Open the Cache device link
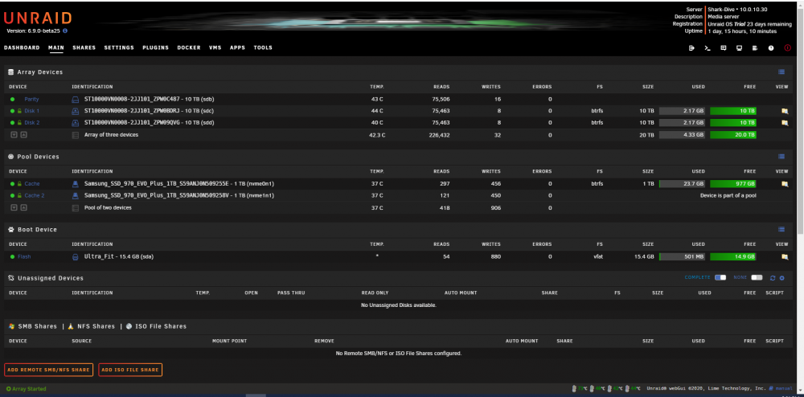Screen dimensions: 804x397 point(32,183)
